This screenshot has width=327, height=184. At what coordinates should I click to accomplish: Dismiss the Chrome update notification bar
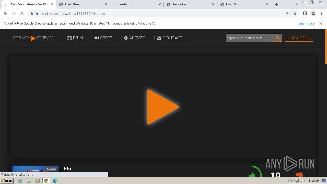click(321, 24)
